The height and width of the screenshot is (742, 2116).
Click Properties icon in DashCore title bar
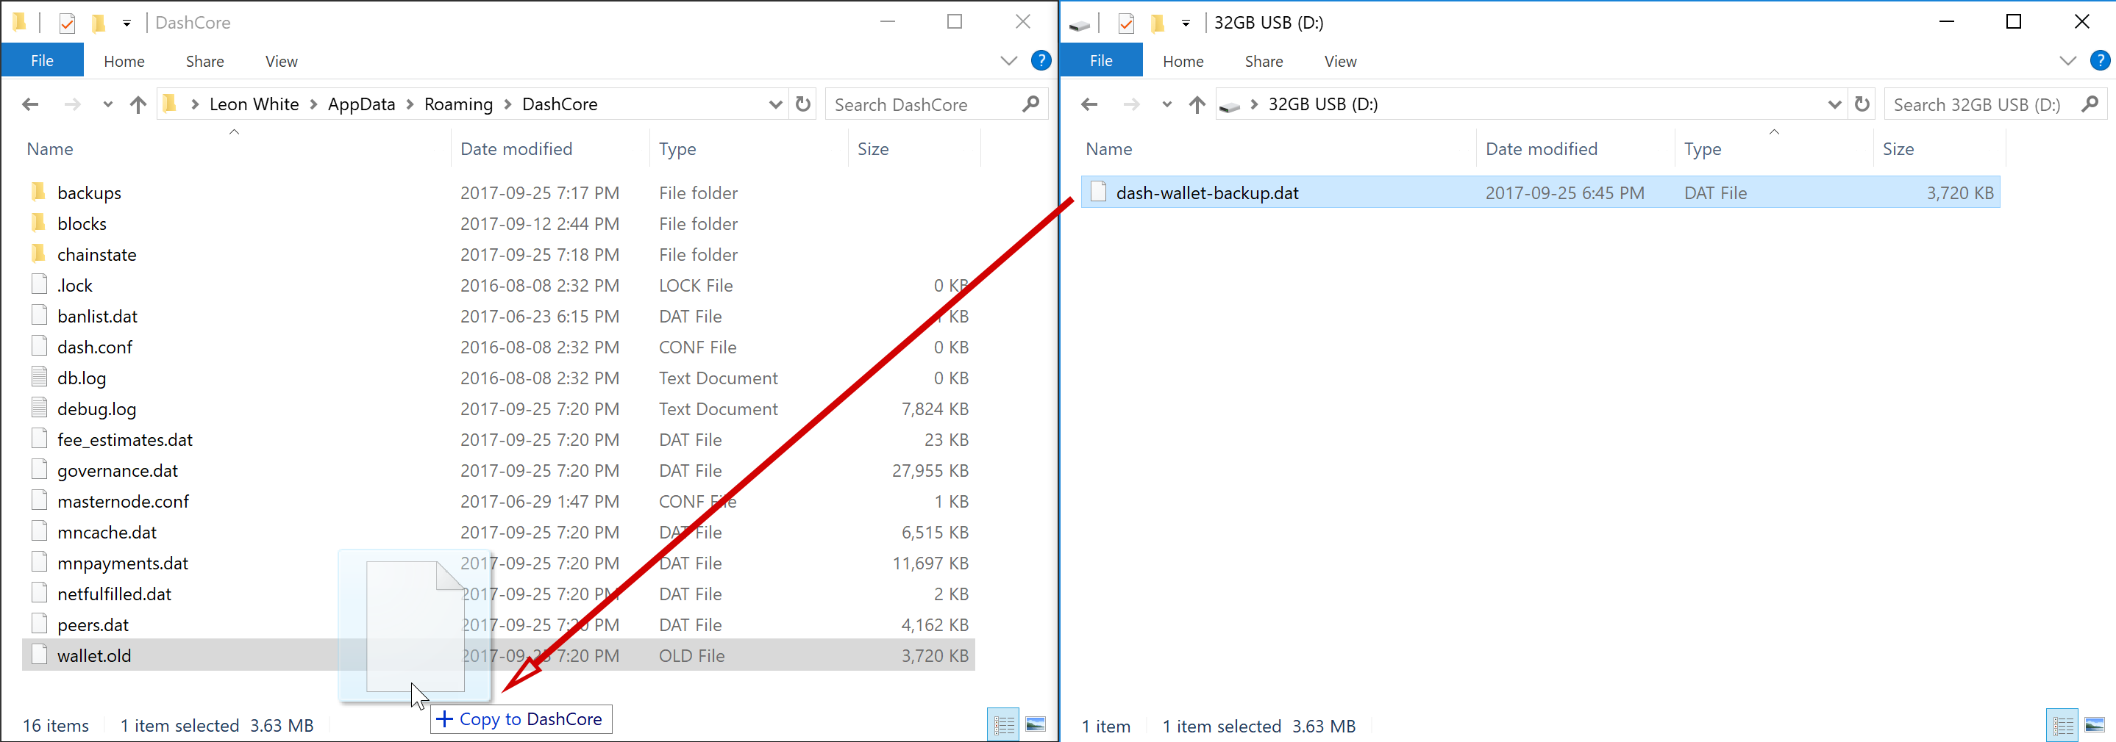[x=68, y=23]
